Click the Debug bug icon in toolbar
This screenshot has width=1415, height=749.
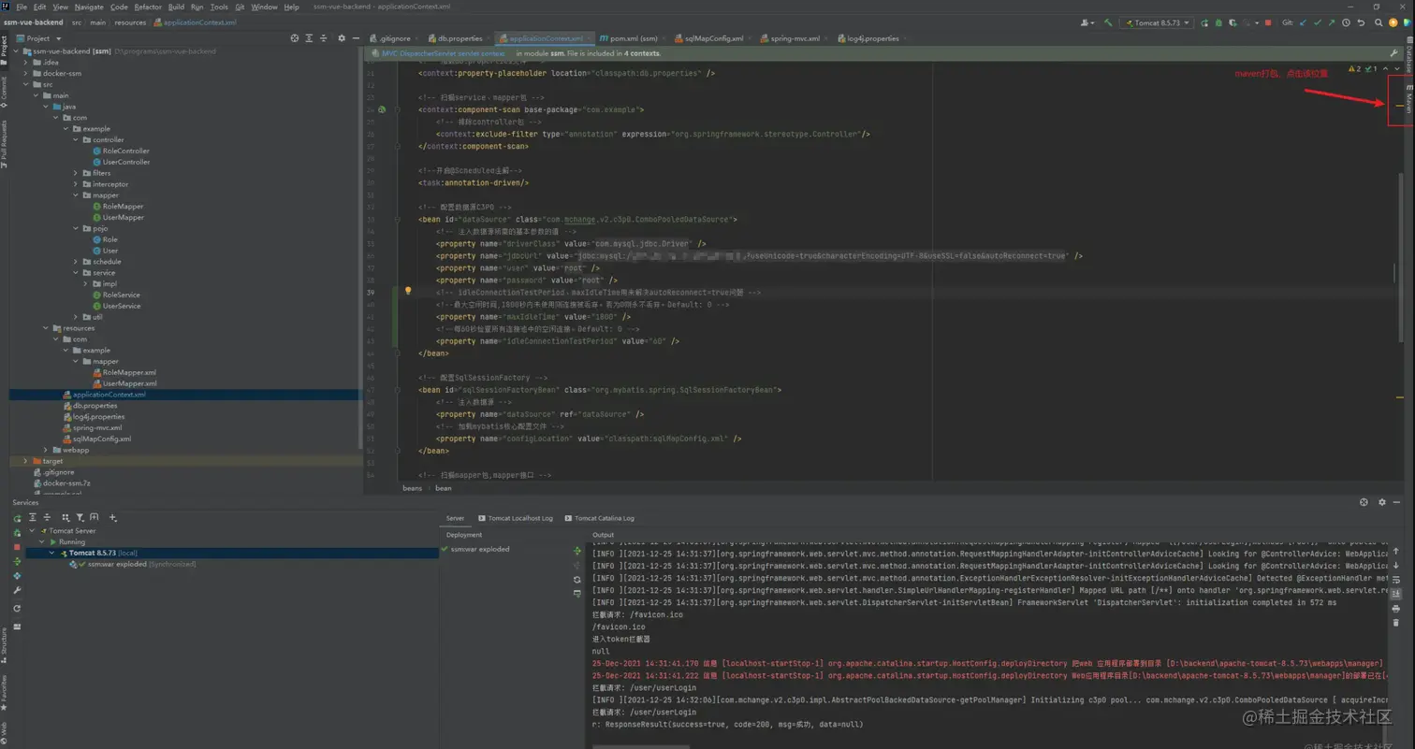(1219, 22)
